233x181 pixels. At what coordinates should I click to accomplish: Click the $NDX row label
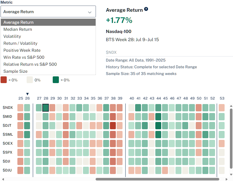[x=8, y=108]
